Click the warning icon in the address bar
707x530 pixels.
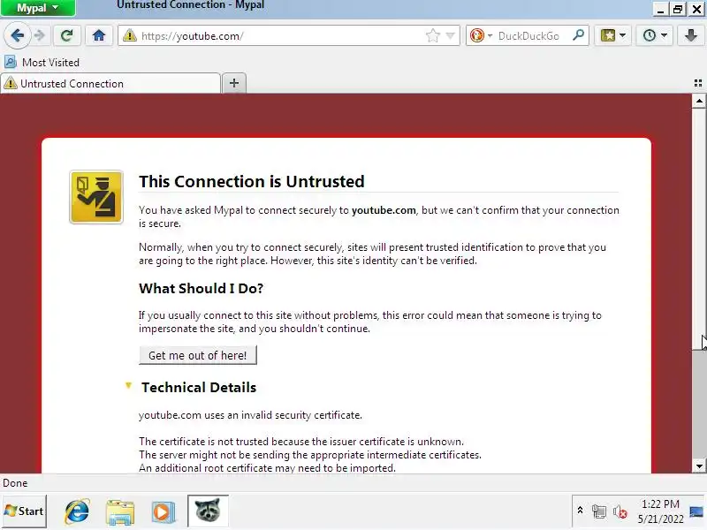coord(130,35)
